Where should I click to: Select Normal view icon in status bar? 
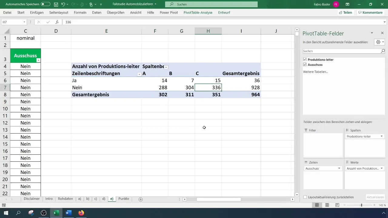click(x=317, y=205)
